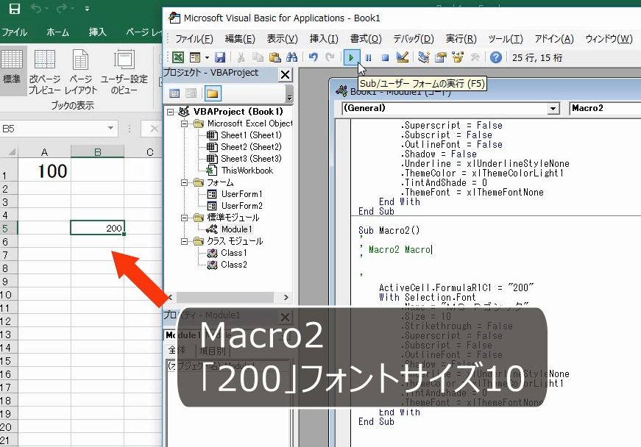Screen dimensions: 641x447
Task: Collapse the フォーム folder node
Action: (x=185, y=182)
